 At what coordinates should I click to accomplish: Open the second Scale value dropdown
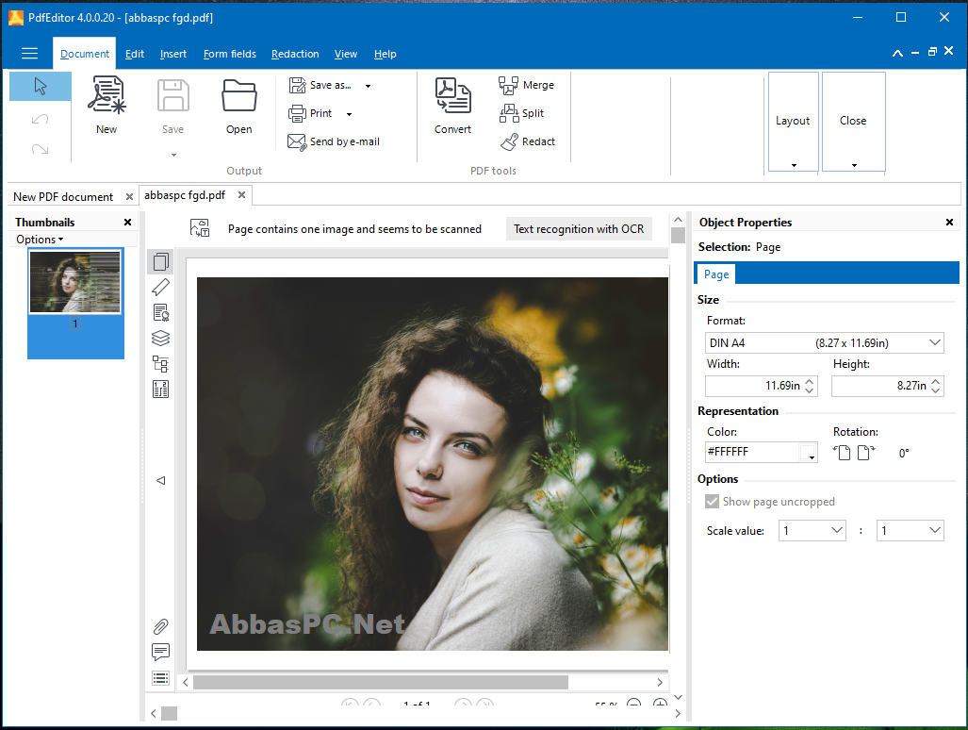click(910, 530)
